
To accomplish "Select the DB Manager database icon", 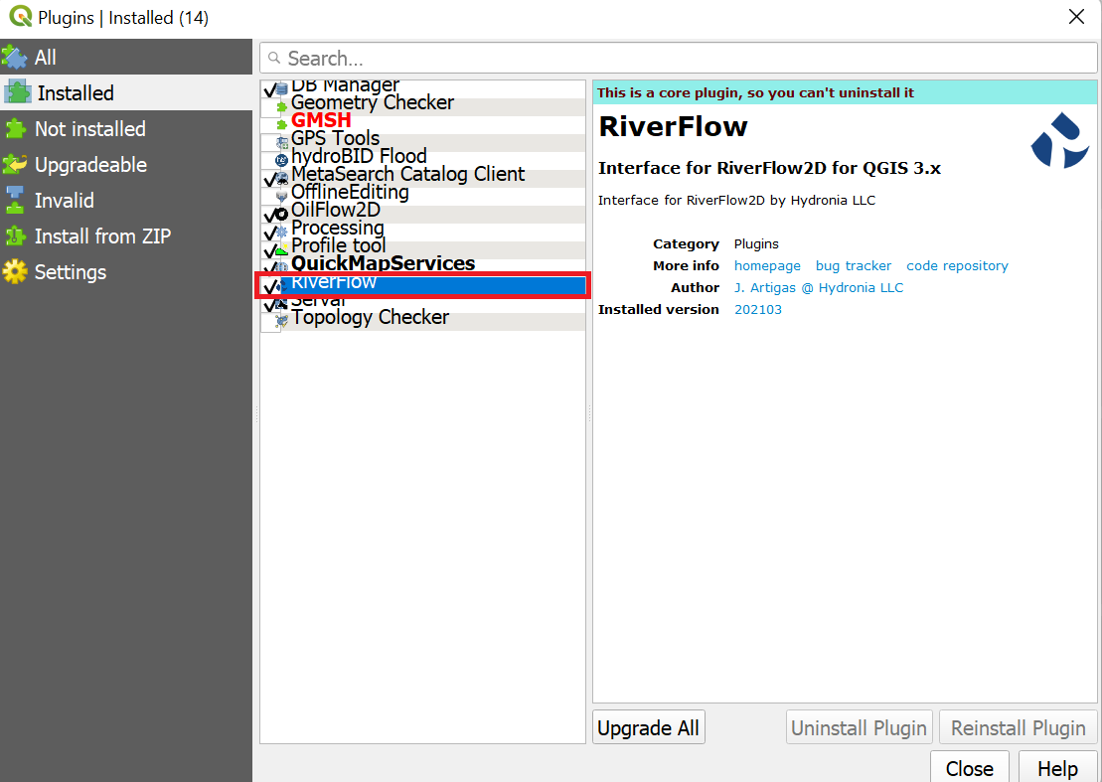I will pos(282,89).
